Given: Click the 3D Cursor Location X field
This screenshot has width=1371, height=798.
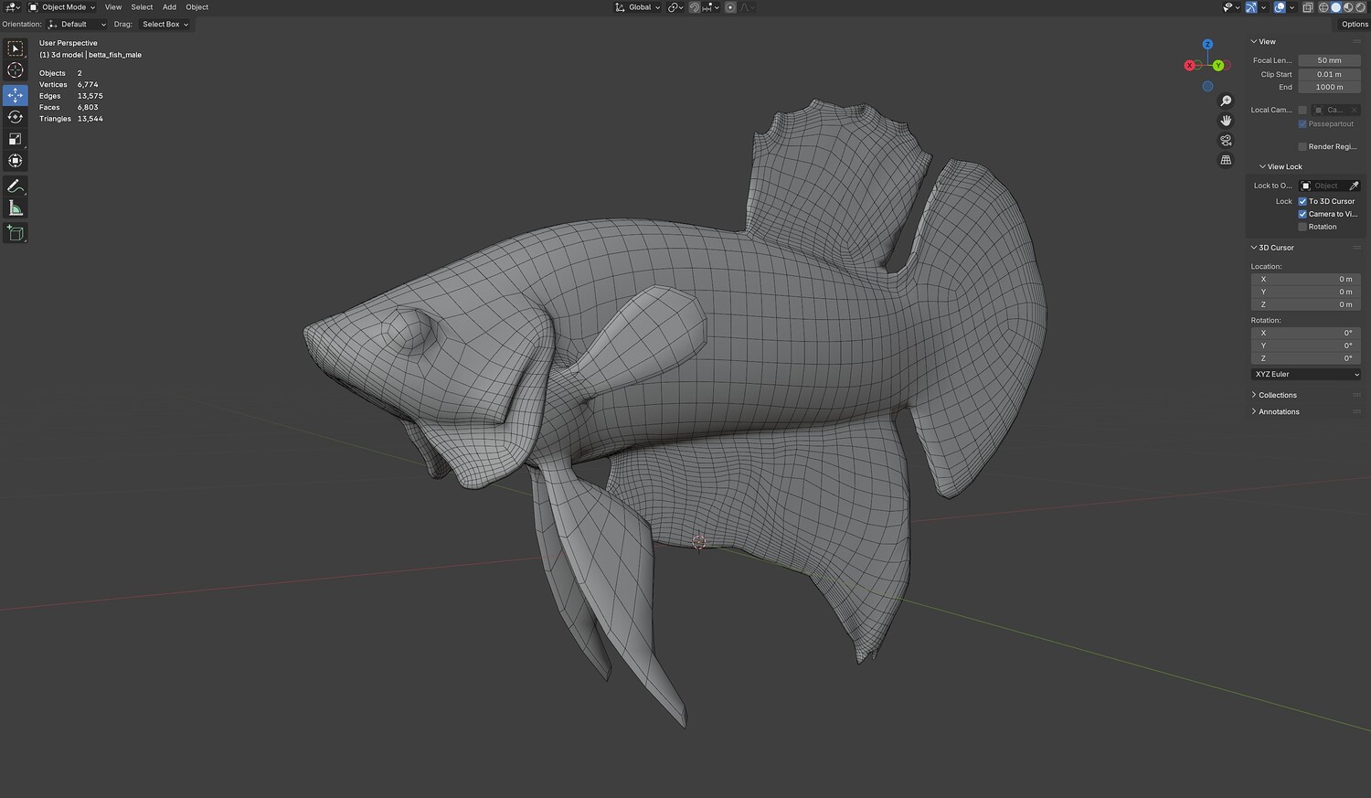Looking at the screenshot, I should [1306, 279].
